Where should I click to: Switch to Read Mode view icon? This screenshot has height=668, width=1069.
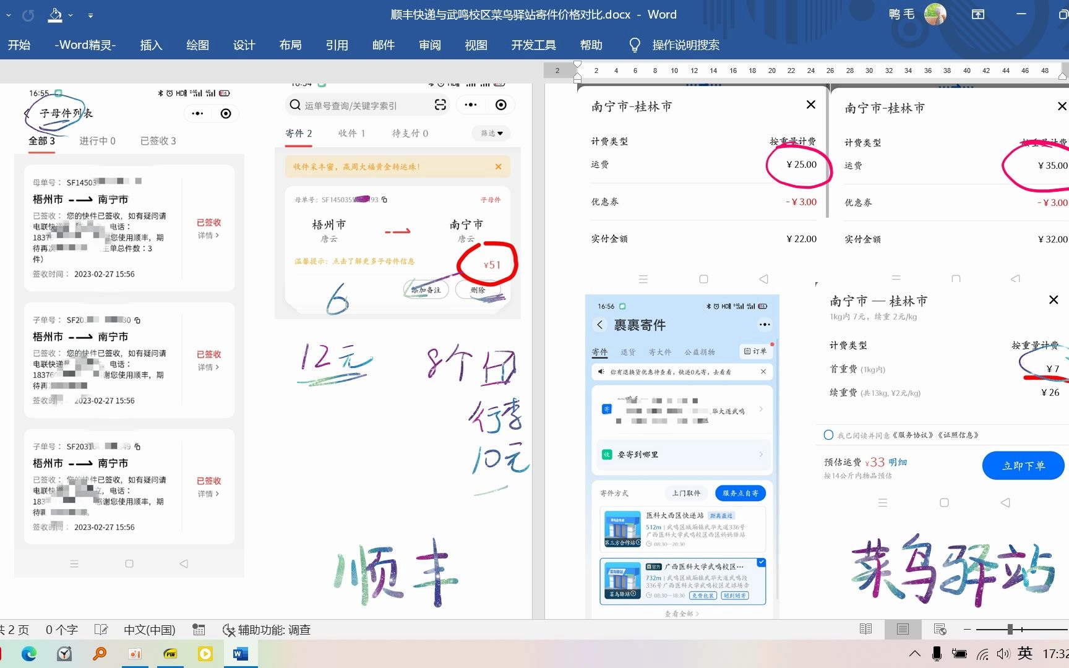[x=865, y=630]
